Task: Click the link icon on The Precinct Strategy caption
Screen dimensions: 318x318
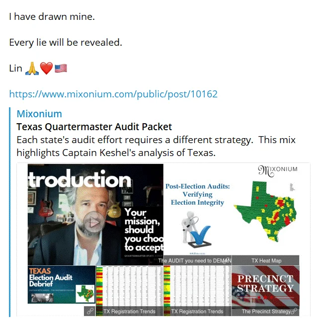Action: point(295,311)
